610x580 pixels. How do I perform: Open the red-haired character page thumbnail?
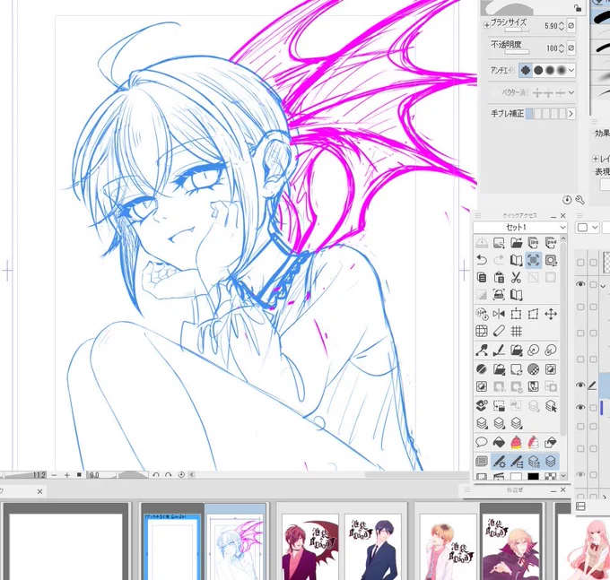[x=310, y=548]
